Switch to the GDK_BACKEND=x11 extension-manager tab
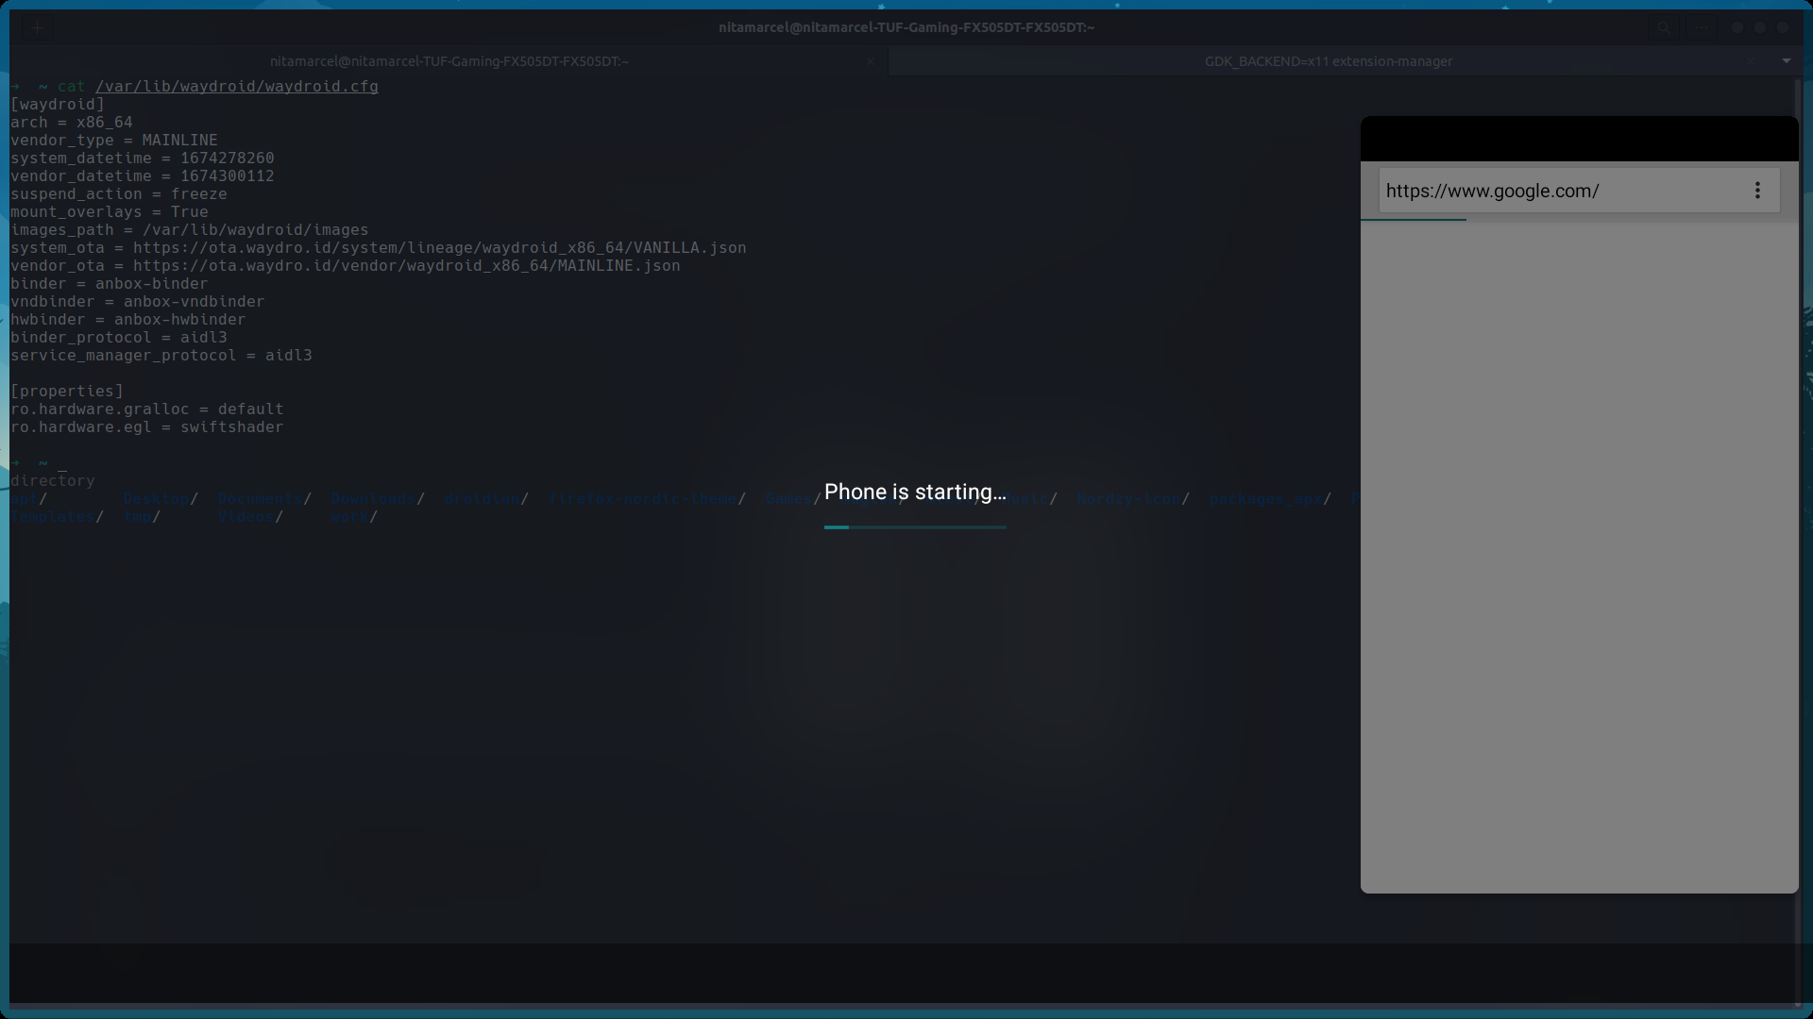 [x=1329, y=61]
